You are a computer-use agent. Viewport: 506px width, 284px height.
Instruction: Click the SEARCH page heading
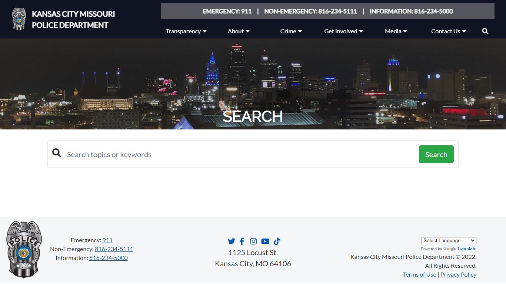tap(253, 116)
